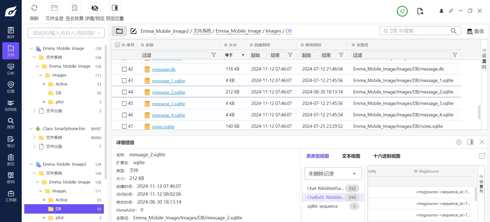Viewport: 490px width, 222px height.
Task: Open the size comparison 等于 dropdown
Action: pos(234,55)
